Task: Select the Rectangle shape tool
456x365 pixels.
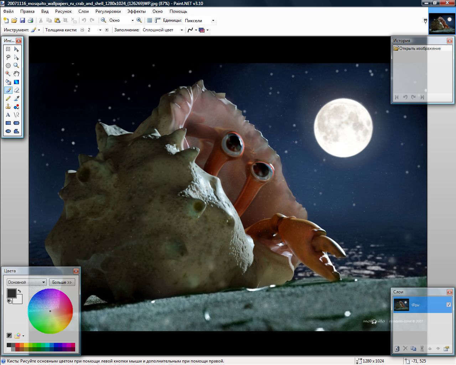Action: pyautogui.click(x=8, y=123)
